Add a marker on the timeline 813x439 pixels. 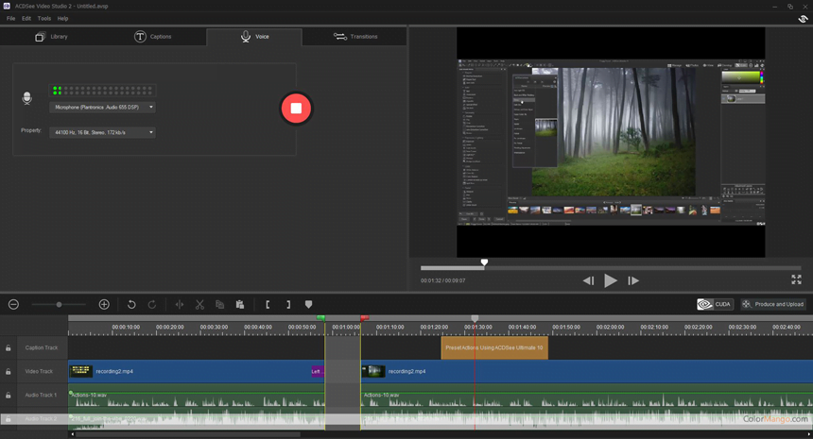click(308, 304)
